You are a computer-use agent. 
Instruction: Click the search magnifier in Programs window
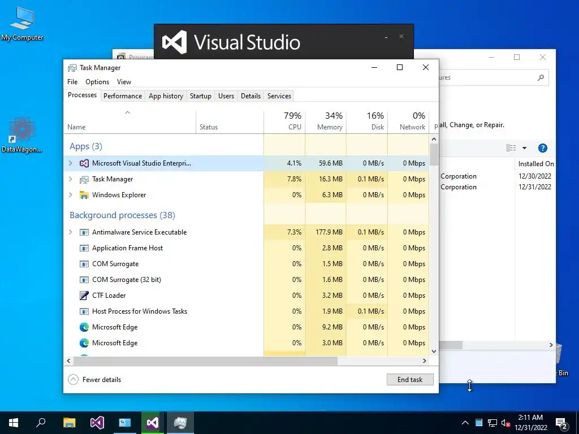541,77
